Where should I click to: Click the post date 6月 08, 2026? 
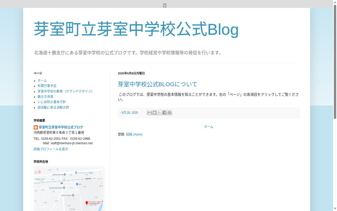tap(130, 113)
